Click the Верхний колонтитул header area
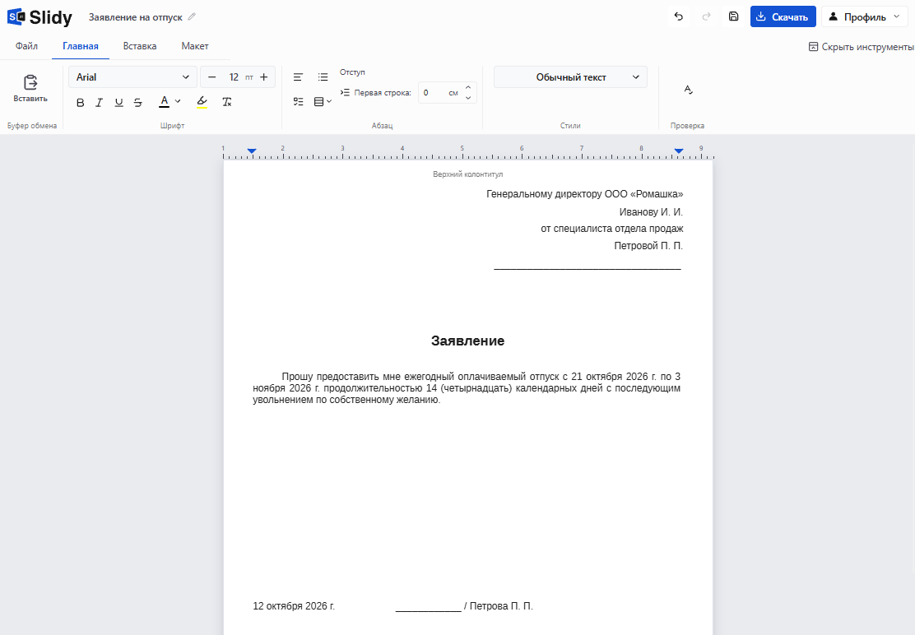The width and height of the screenshot is (915, 635). pyautogui.click(x=467, y=174)
